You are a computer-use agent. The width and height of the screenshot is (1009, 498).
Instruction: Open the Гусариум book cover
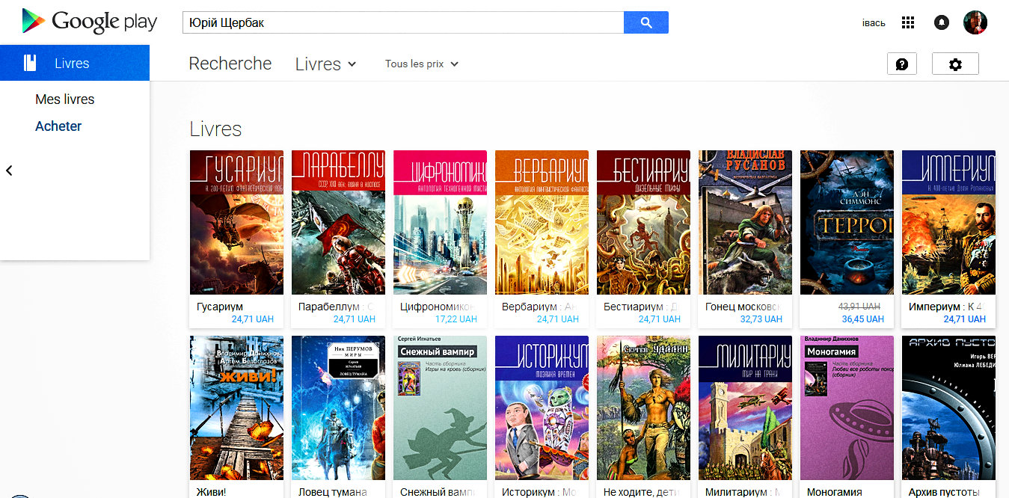click(236, 222)
